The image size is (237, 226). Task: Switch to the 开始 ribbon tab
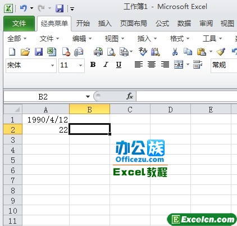83,24
